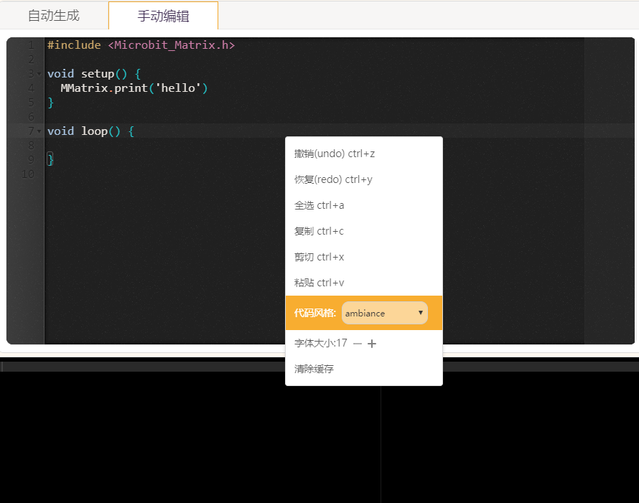Select the 手动编辑 tab

tap(163, 16)
